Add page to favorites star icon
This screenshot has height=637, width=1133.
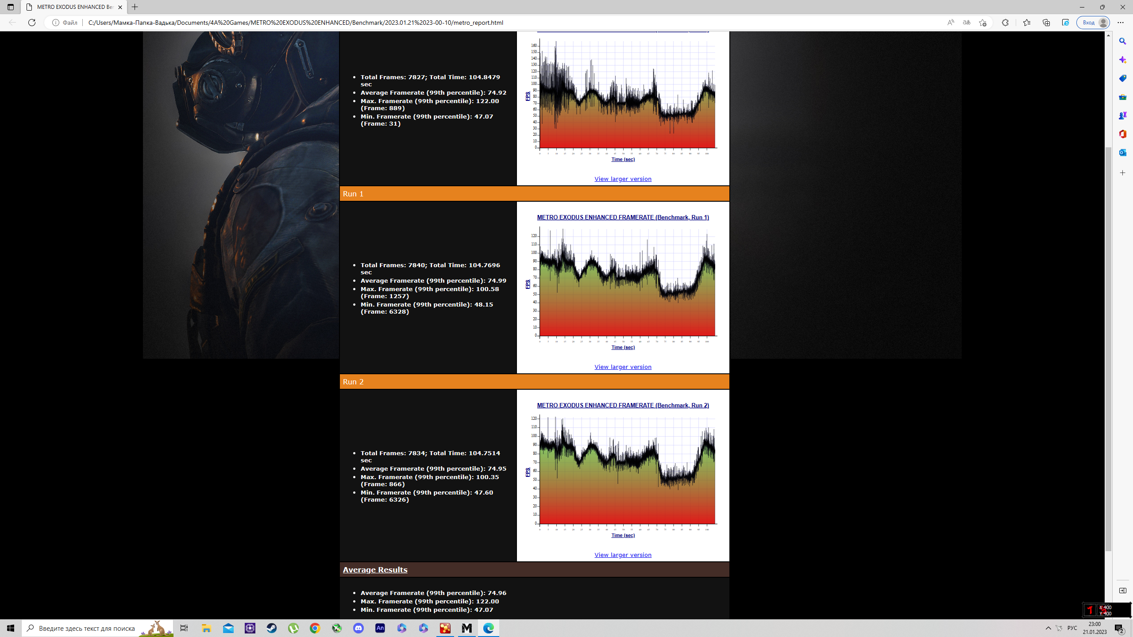click(x=983, y=23)
